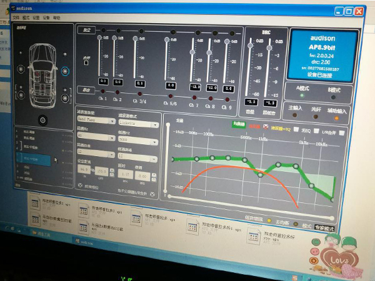Viewport: 375px width, 281px height.
Task: Open the 帮助 menu
Action: click(x=57, y=18)
